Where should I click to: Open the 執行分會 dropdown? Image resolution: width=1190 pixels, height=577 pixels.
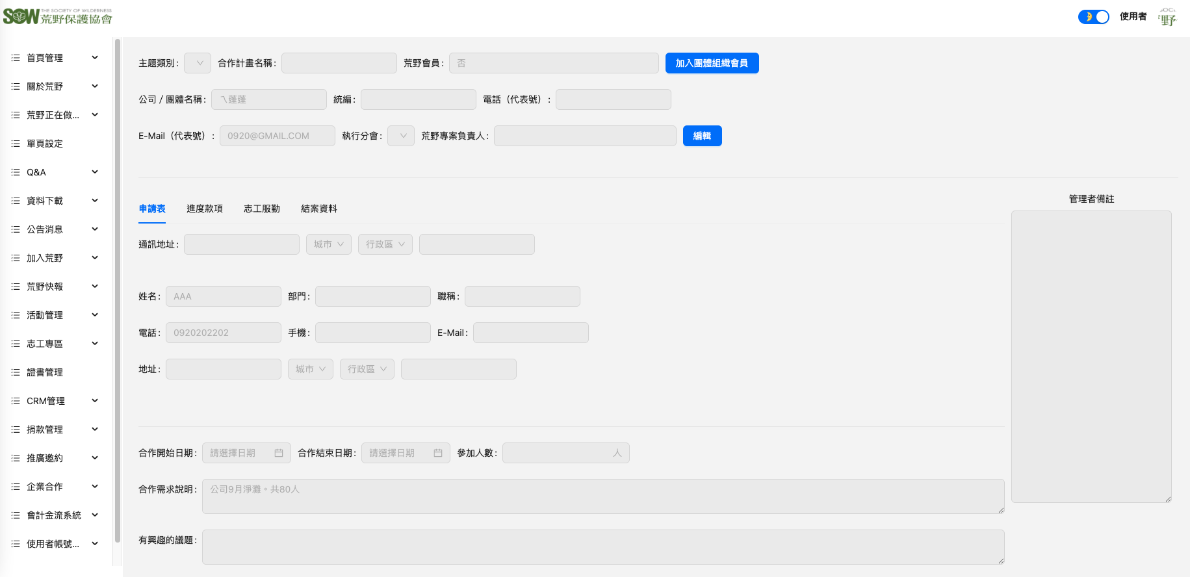pyautogui.click(x=401, y=136)
